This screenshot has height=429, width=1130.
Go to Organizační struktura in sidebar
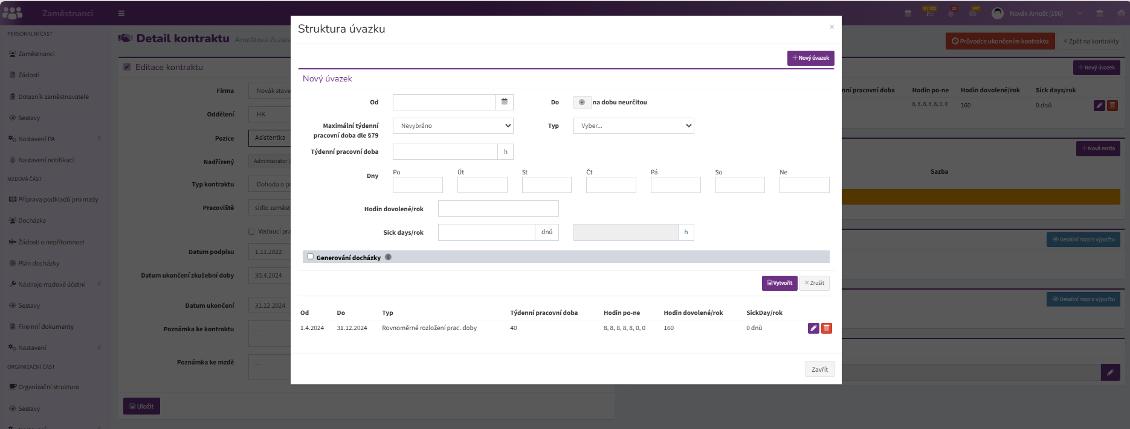[48, 387]
